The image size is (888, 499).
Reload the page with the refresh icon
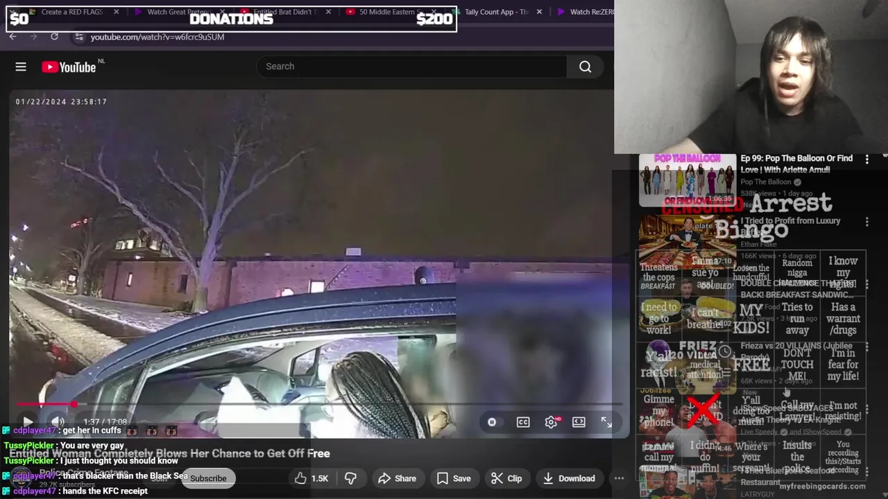coord(54,37)
